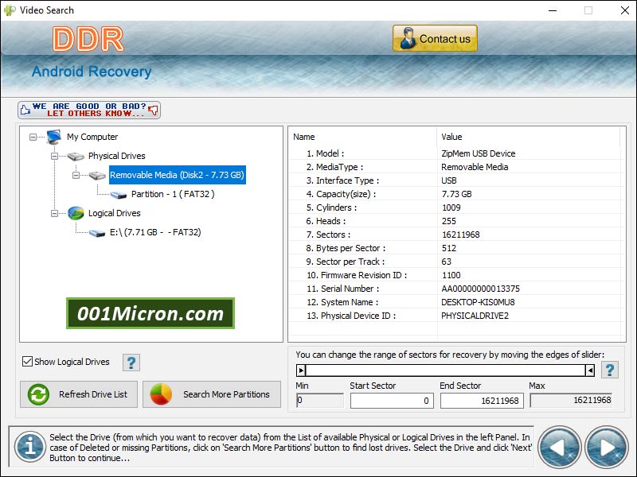Select the My Computer icon in the tree
Image resolution: width=637 pixels, height=477 pixels.
[x=53, y=137]
